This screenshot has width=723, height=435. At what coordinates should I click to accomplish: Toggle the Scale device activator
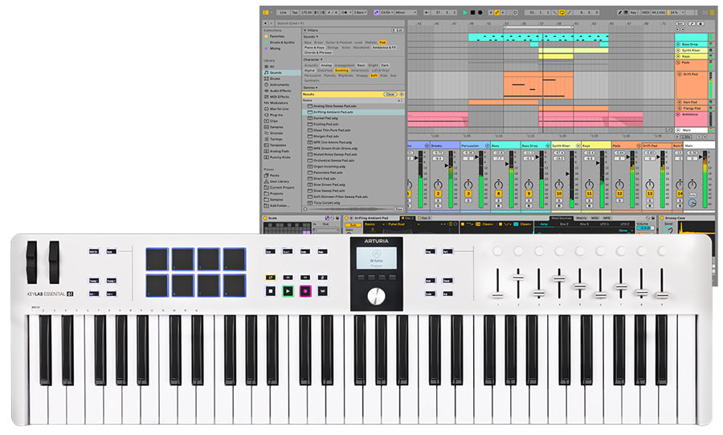pyautogui.click(x=265, y=218)
